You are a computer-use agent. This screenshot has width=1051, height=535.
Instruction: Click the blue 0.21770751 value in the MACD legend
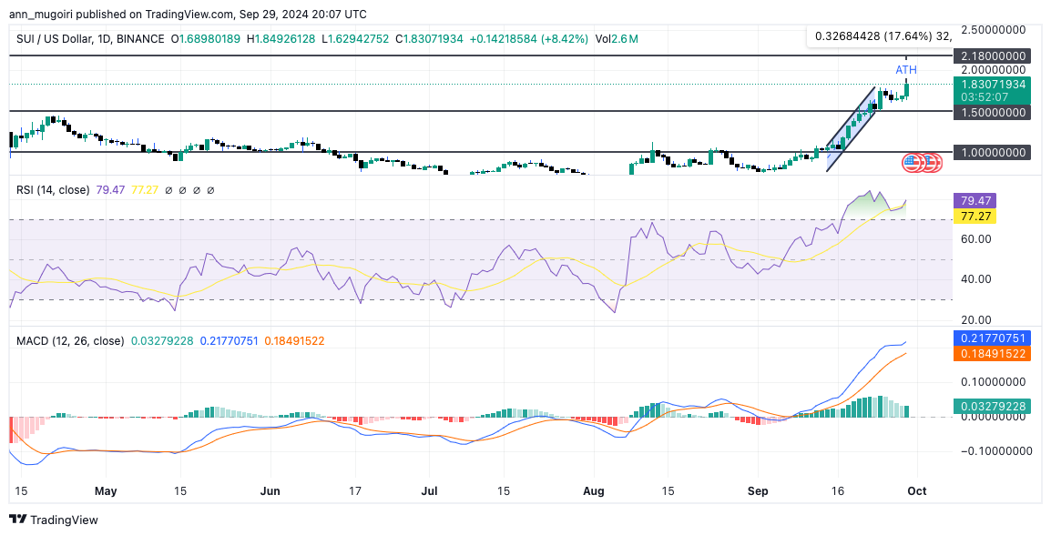coord(229,341)
